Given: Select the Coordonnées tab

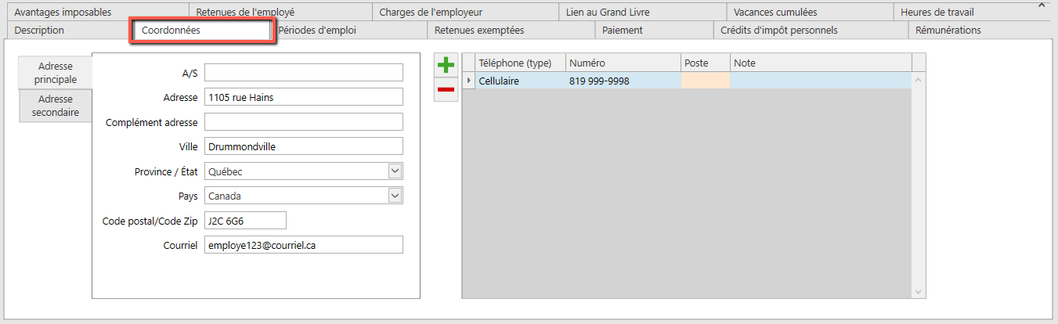Looking at the screenshot, I should 202,31.
